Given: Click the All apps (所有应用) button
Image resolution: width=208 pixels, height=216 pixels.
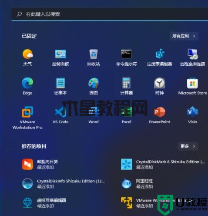Looking at the screenshot, I should 184,36.
